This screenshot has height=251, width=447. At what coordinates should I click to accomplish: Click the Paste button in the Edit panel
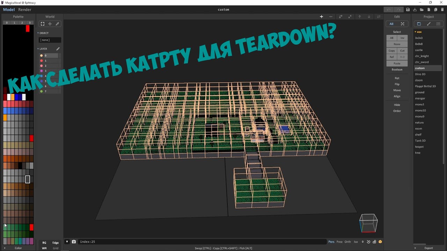tap(397, 63)
